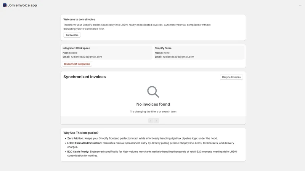Screen dimensions: 305x171
Task: Click the B2C Scale Ready bullet point
Action: click(x=152, y=154)
